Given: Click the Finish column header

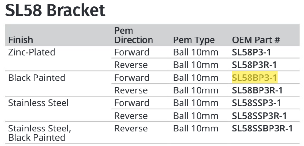Looking at the screenshot, I should (x=21, y=40).
